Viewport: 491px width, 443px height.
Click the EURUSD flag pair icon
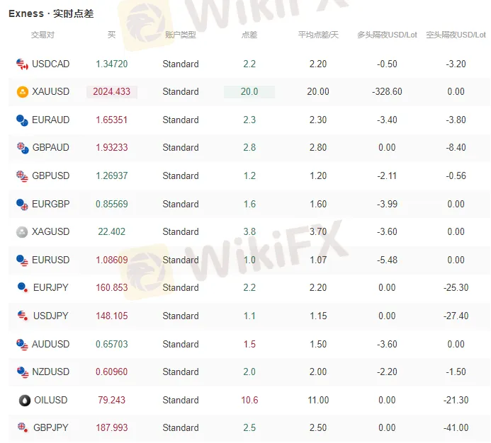coord(22,260)
